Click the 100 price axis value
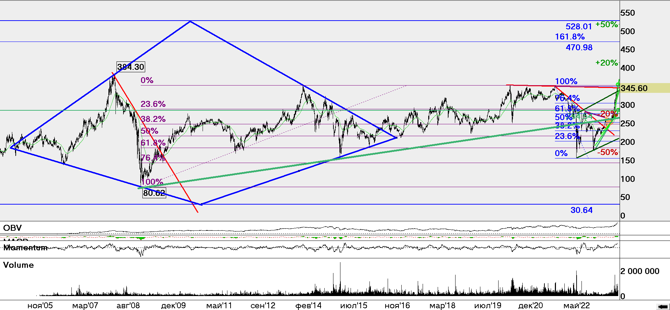 pos(627,179)
